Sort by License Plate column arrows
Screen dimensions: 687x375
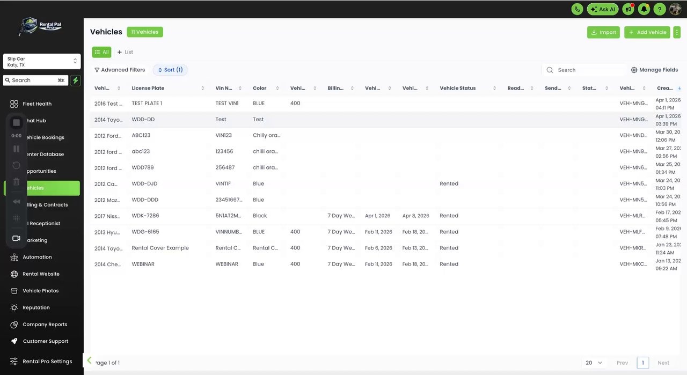click(203, 89)
